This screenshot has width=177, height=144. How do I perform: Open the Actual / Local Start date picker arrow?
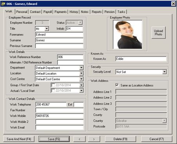pos(81,91)
